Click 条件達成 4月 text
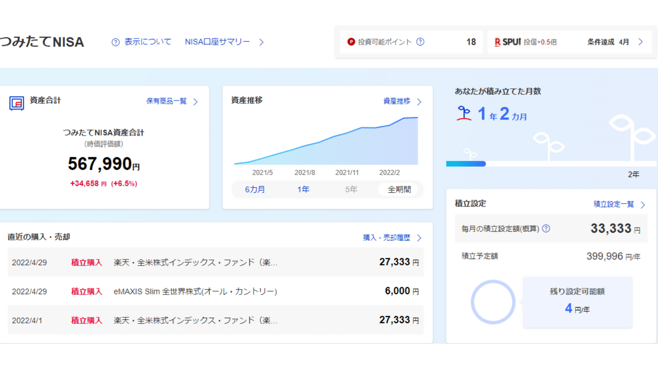The image size is (658, 369). pyautogui.click(x=608, y=42)
